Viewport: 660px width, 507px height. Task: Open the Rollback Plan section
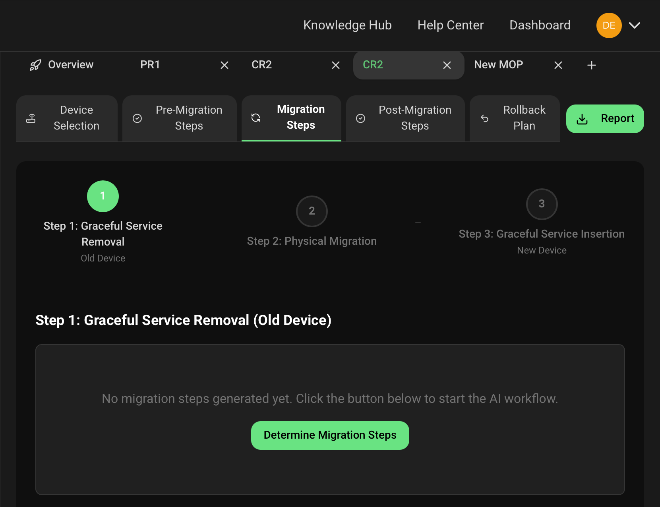[515, 118]
